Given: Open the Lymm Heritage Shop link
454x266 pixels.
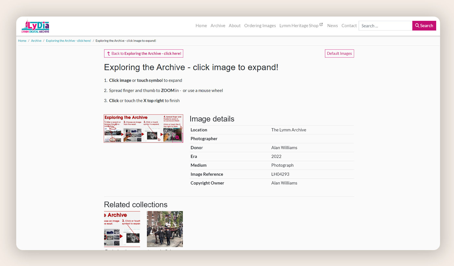Looking at the screenshot, I should pos(299,26).
